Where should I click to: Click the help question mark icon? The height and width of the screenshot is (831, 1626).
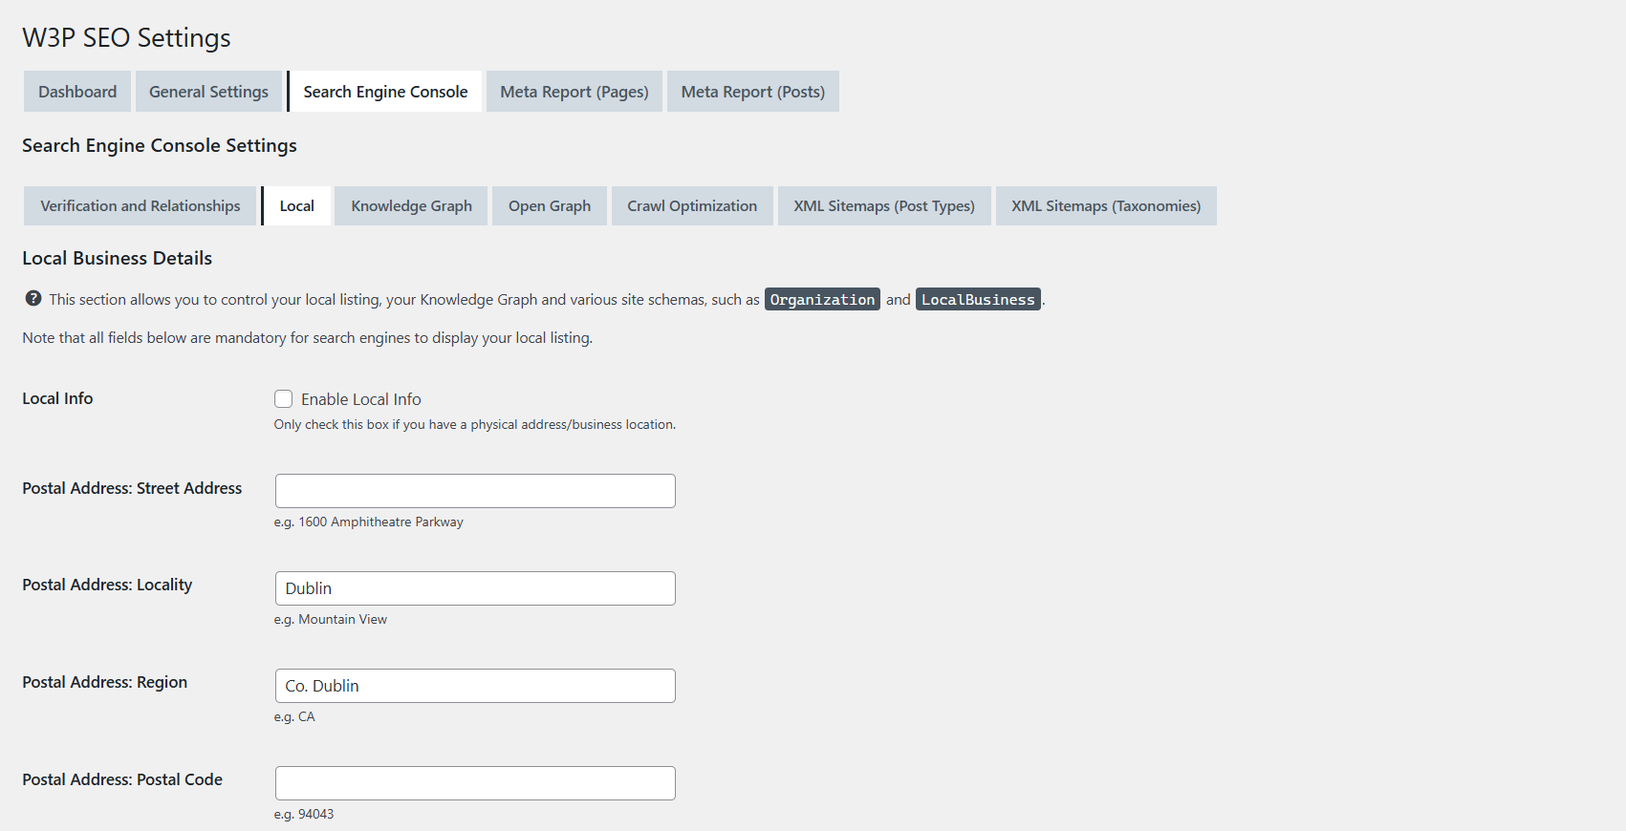(33, 299)
